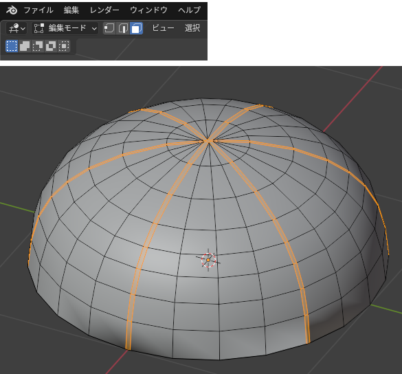This screenshot has width=402, height=374.
Task: Open the レンダー menu
Action: point(104,10)
